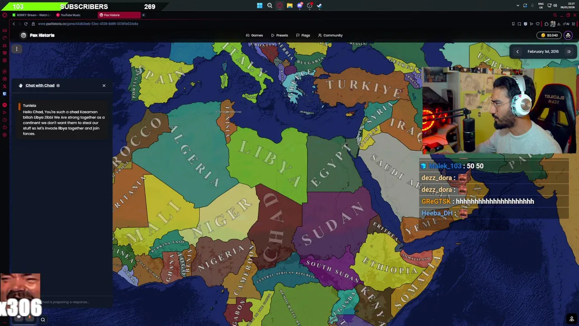Click the map search magnifier button
The image size is (579, 326).
(x=43, y=320)
